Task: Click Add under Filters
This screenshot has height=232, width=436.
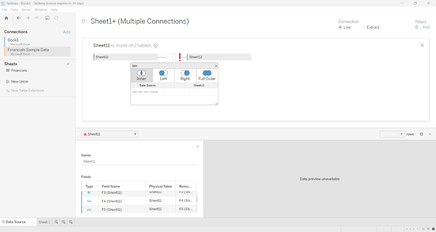Action: click(x=426, y=27)
